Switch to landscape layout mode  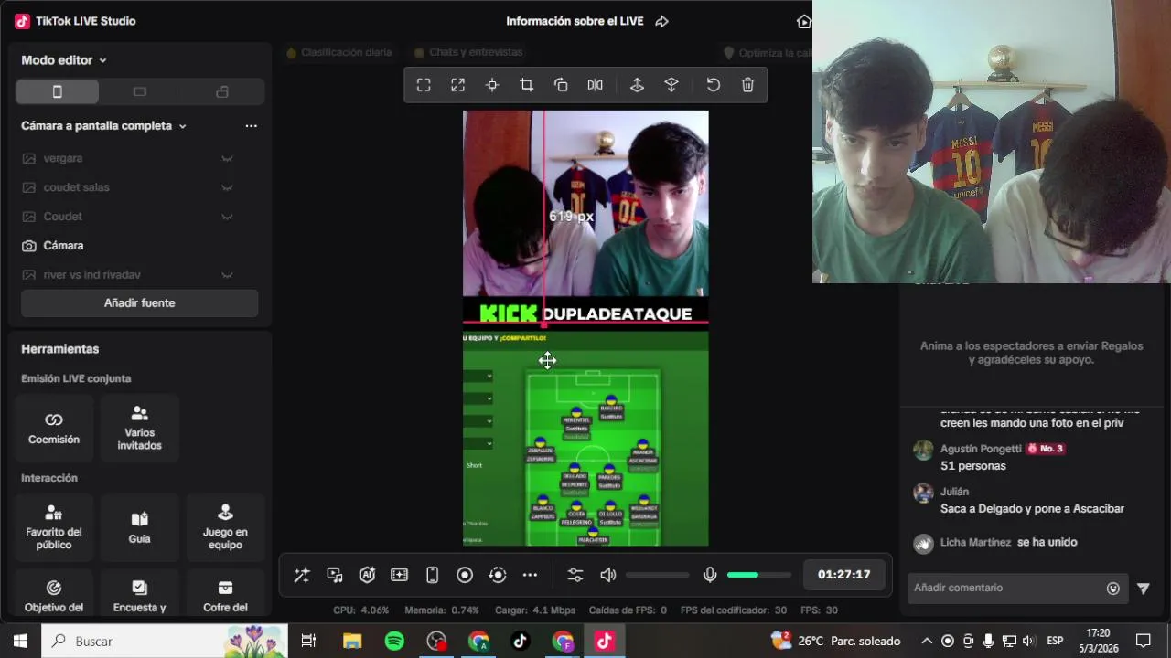tap(139, 91)
